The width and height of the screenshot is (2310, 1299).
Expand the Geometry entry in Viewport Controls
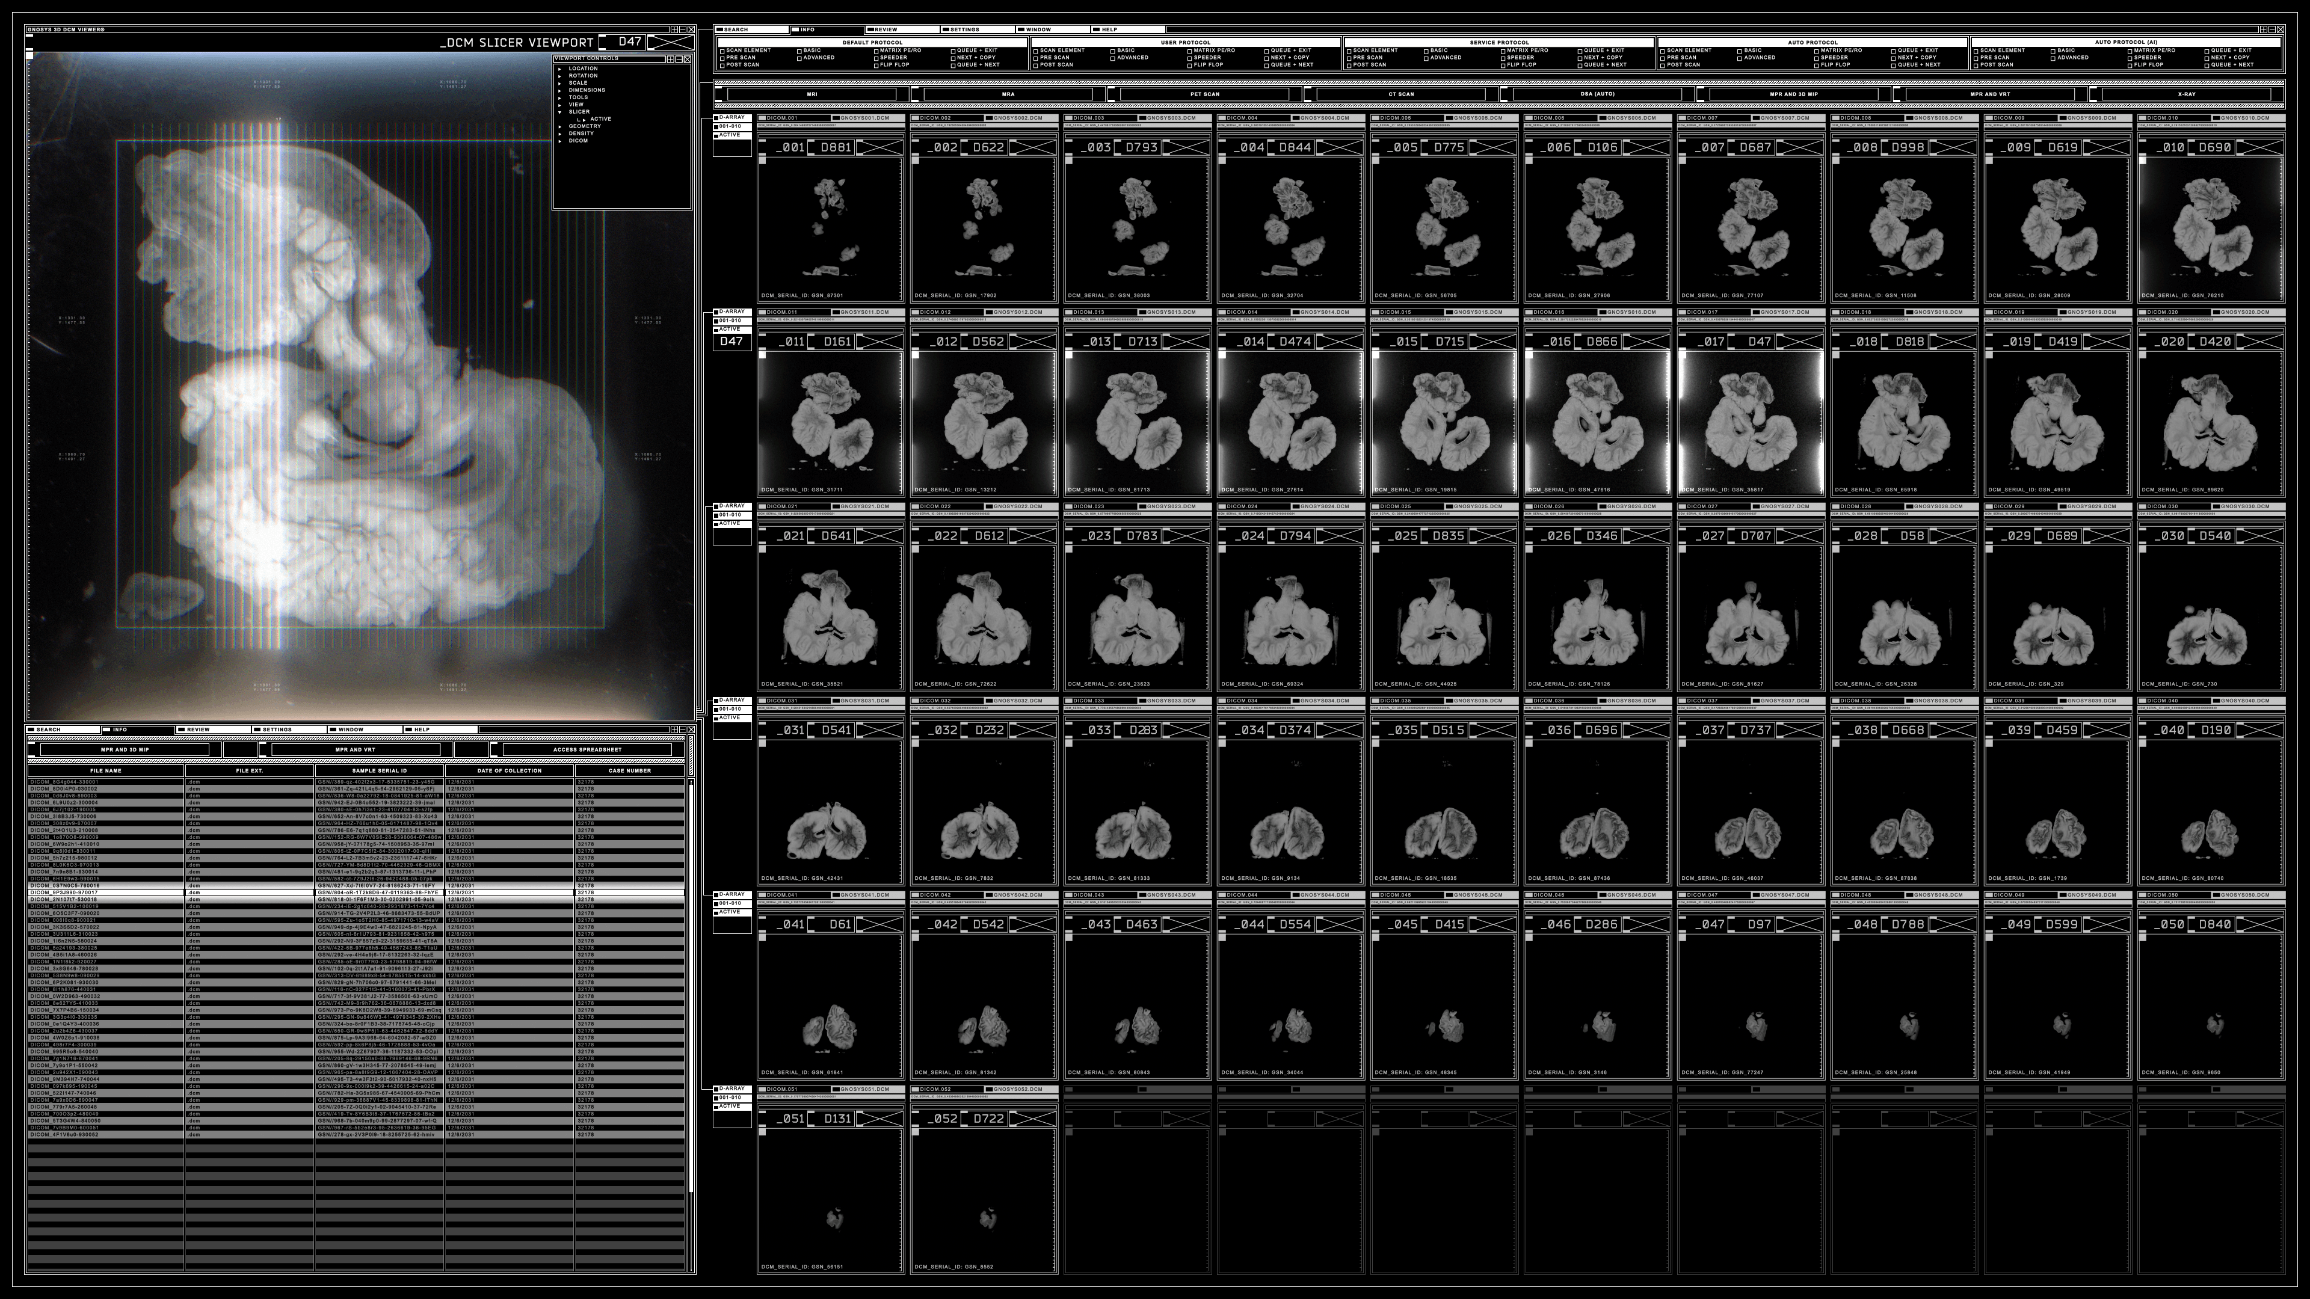pos(561,126)
